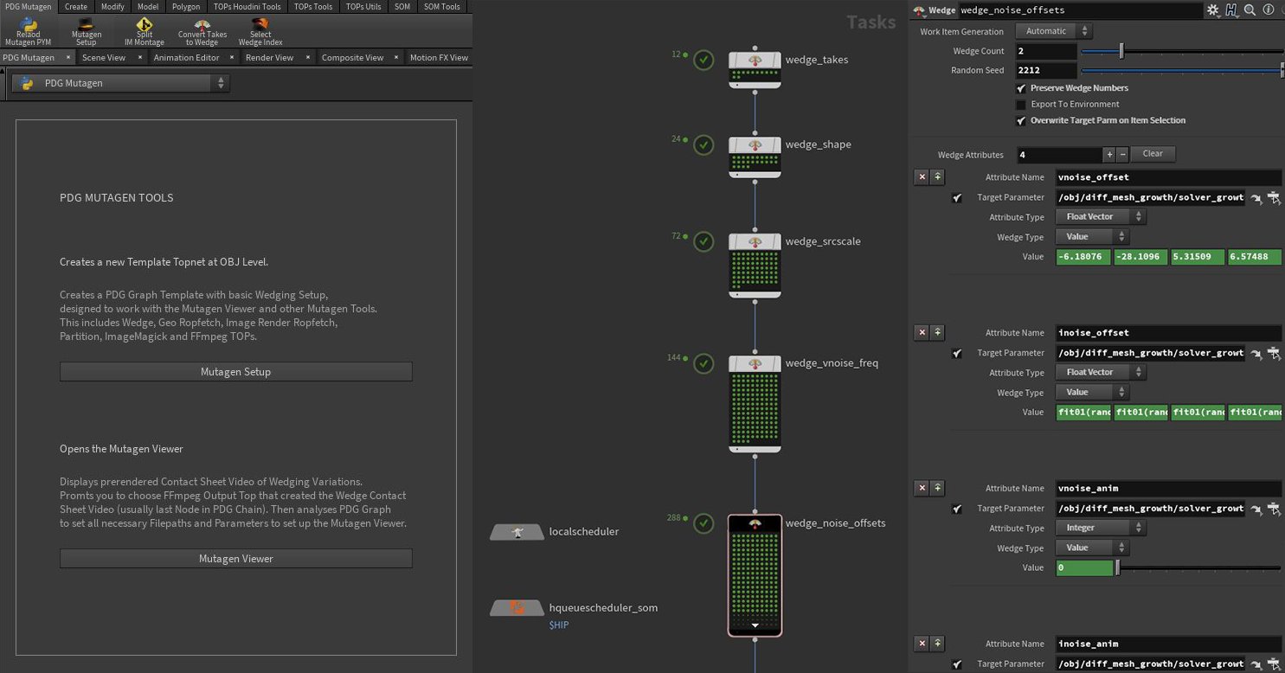Run the Reload Mutagen PYM shelf tool
The image size is (1285, 673).
pos(29,31)
